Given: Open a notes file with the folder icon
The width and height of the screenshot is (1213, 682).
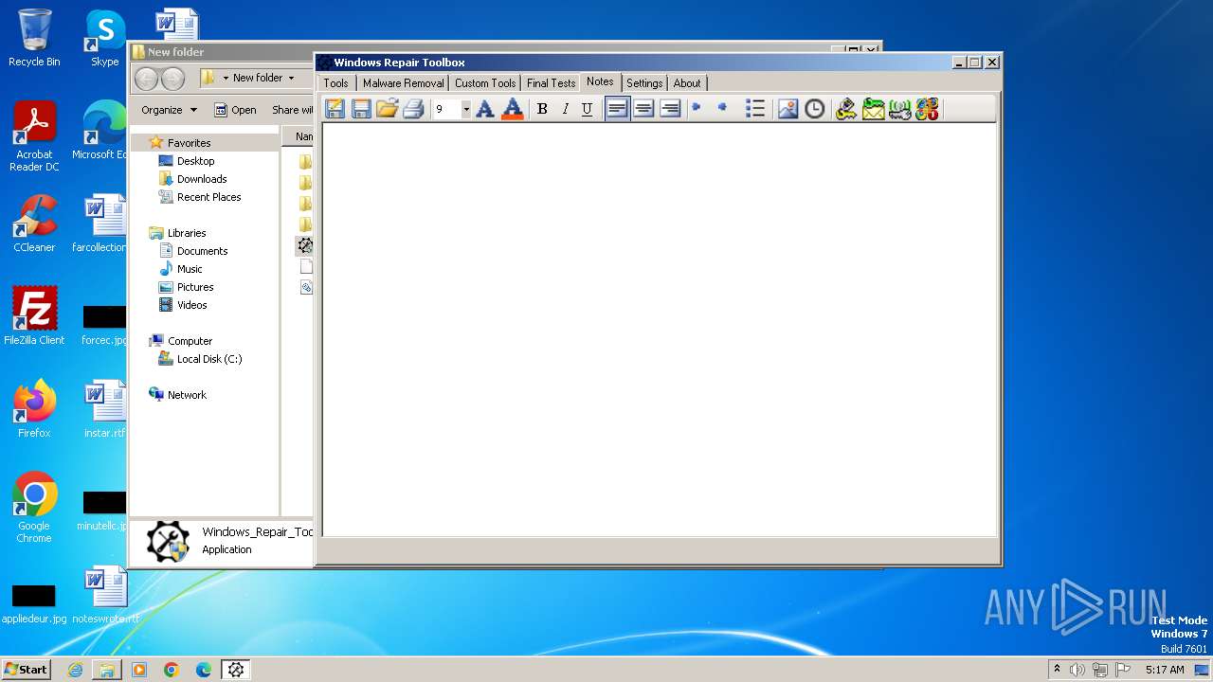Looking at the screenshot, I should point(387,109).
